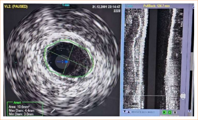Screen dimensions: 198x120
Task: Click the Area 10.6mm² value
Action: [19, 107]
